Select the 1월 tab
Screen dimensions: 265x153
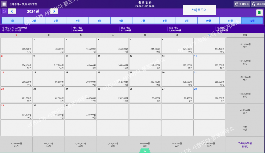tap(12, 21)
